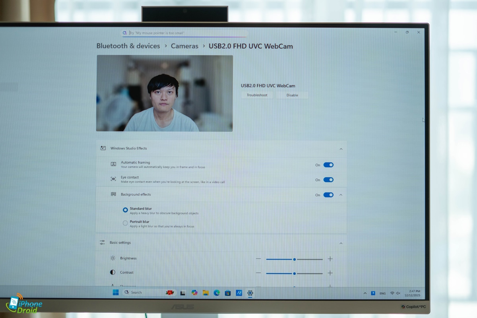Launch File Explorer from the taskbar
Screen dimensions: 477x318
[206, 293]
